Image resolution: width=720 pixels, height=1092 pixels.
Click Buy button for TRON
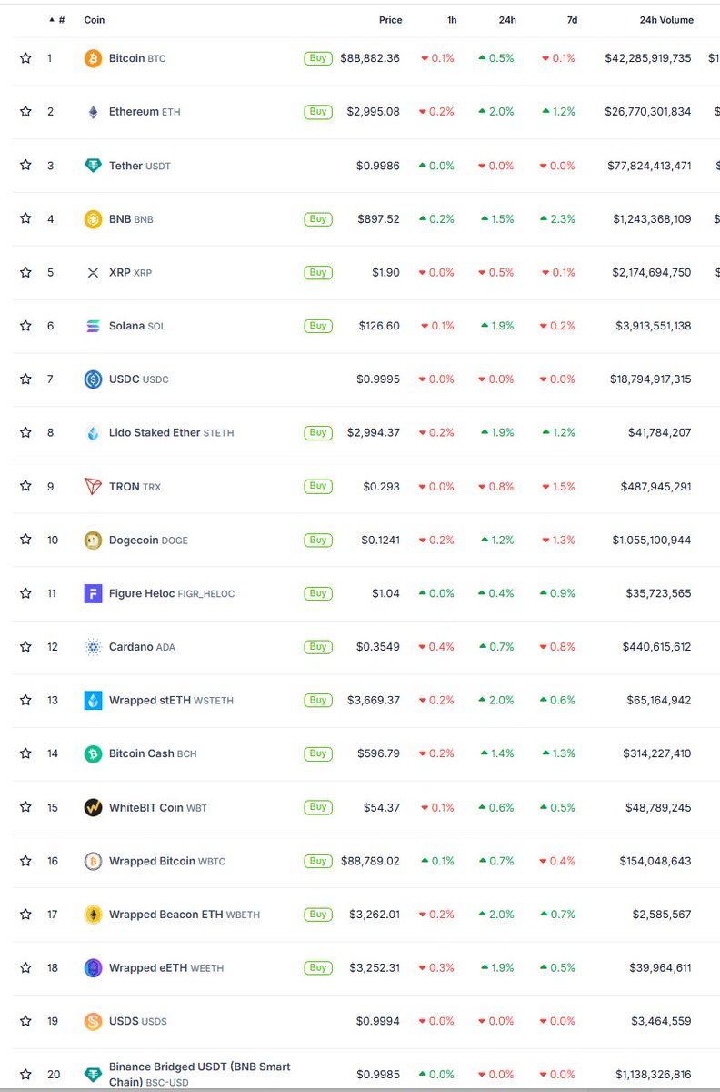pyautogui.click(x=318, y=486)
